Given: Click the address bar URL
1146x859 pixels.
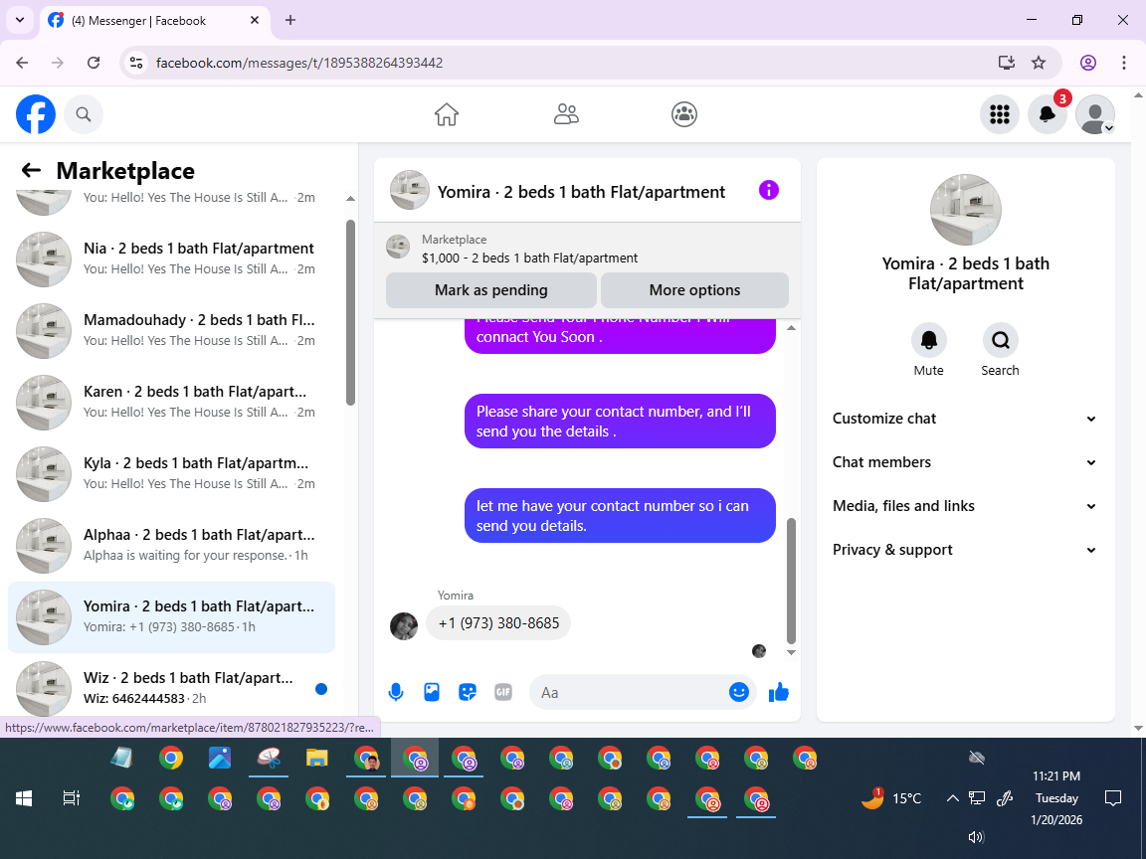Looking at the screenshot, I should 299,63.
